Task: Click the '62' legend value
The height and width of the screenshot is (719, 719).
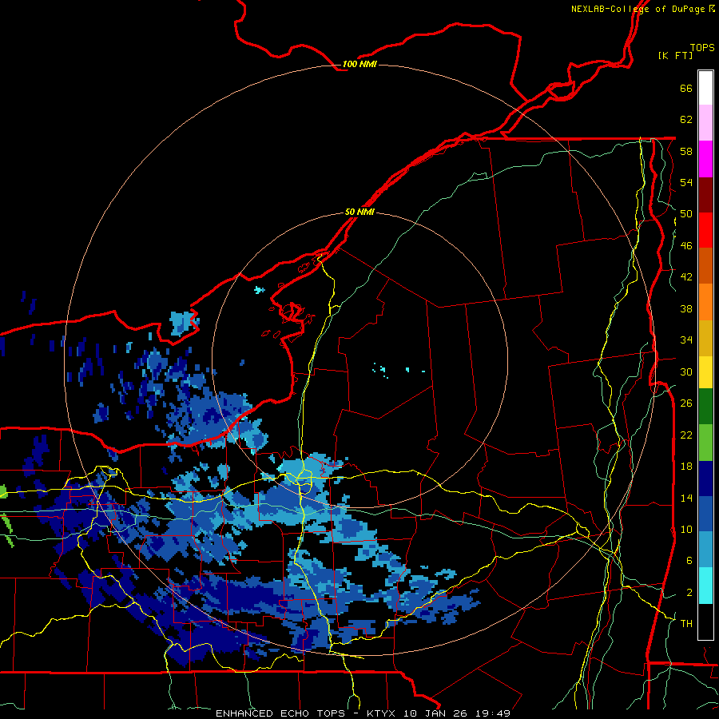Action: tap(686, 120)
